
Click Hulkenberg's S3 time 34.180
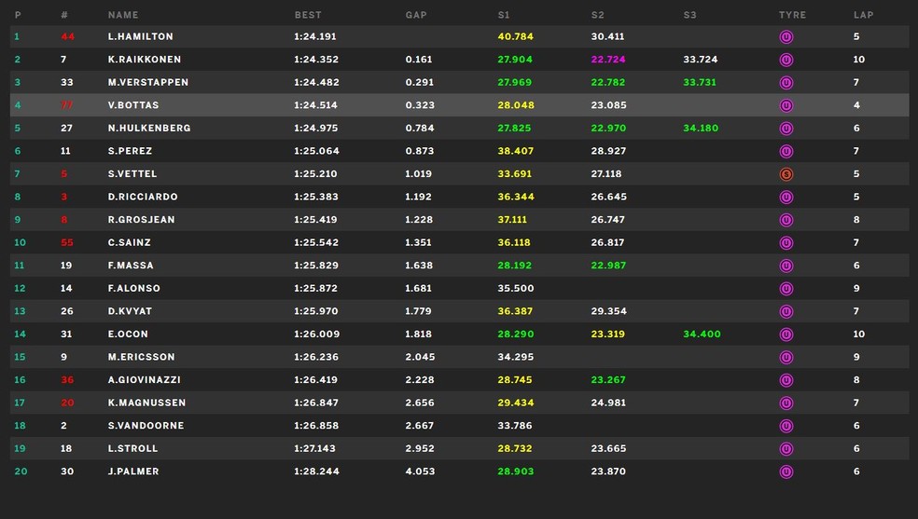pyautogui.click(x=701, y=129)
